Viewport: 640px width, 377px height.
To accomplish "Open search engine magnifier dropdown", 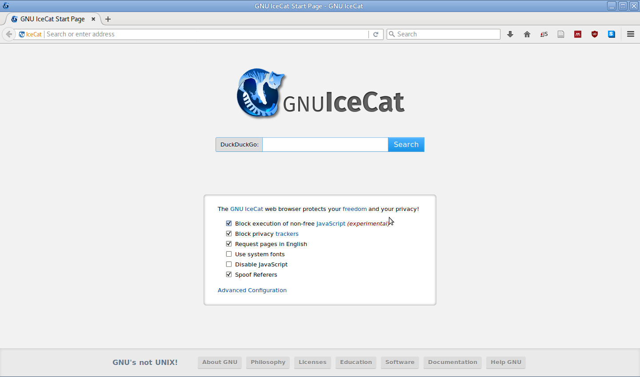I will coord(392,34).
